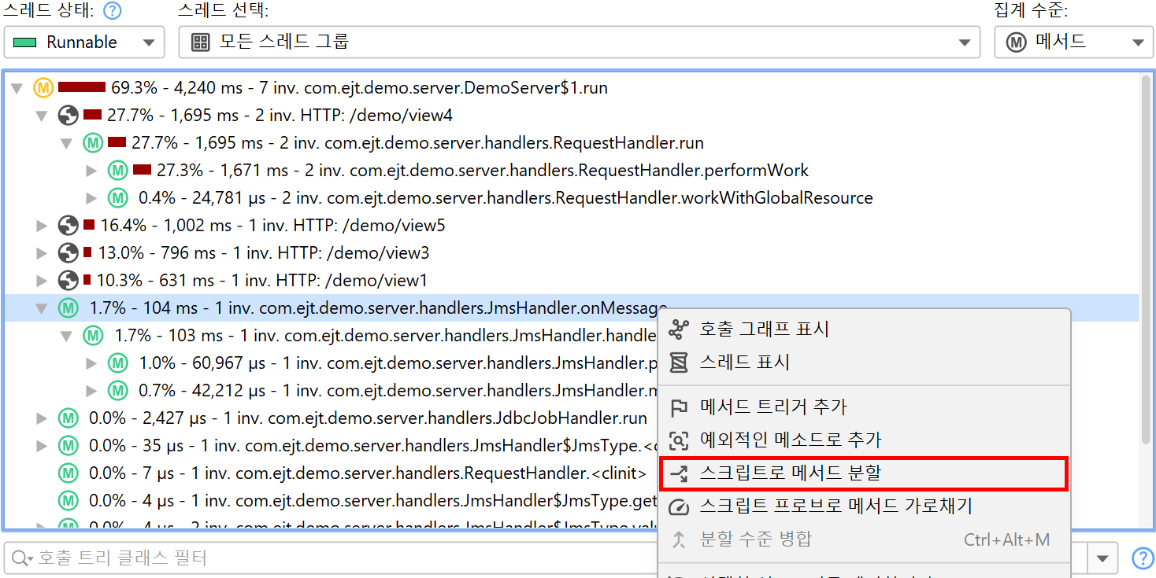Click globe icon of HTTP /demo/view4 node
The image size is (1156, 578).
(69, 116)
